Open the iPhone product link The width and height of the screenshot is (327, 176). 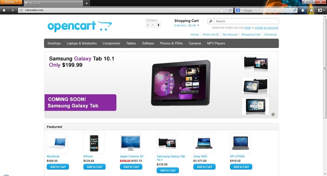point(88,156)
